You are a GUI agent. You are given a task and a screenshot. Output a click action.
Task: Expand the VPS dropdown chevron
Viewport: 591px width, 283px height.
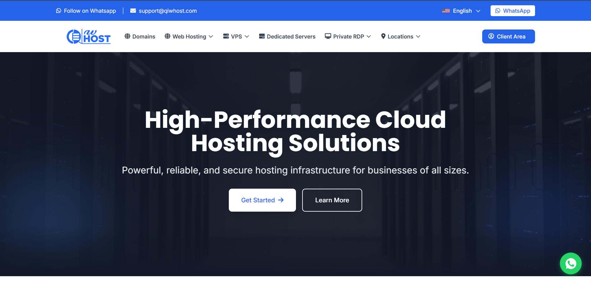tap(247, 37)
